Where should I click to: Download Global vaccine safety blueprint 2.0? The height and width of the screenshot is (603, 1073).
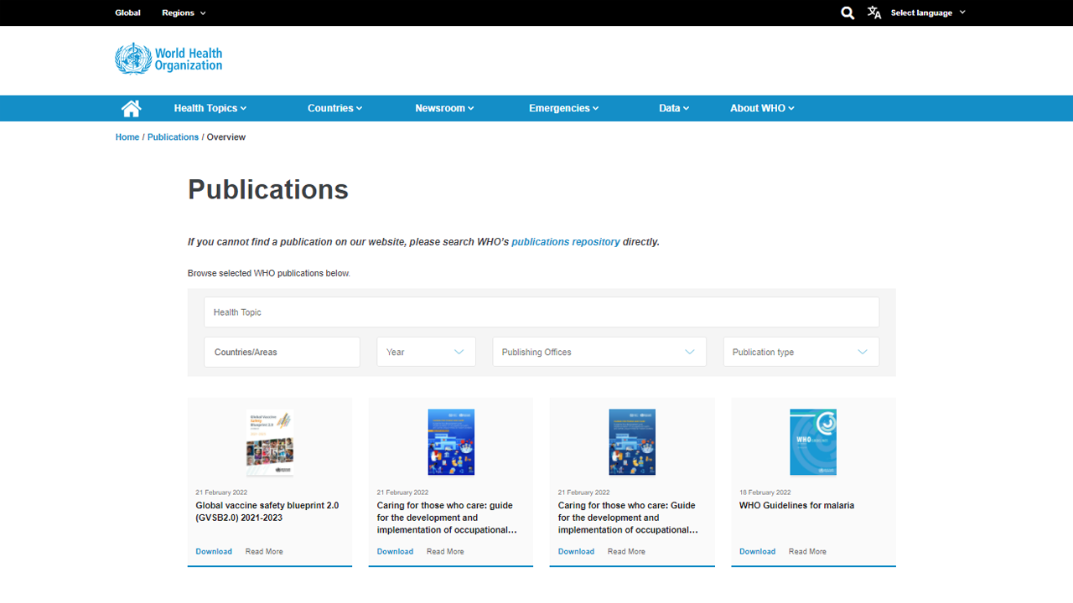tap(214, 551)
